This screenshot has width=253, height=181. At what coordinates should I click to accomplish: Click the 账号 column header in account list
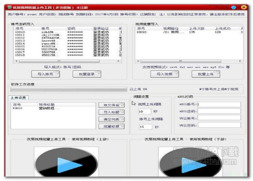pos(45,28)
